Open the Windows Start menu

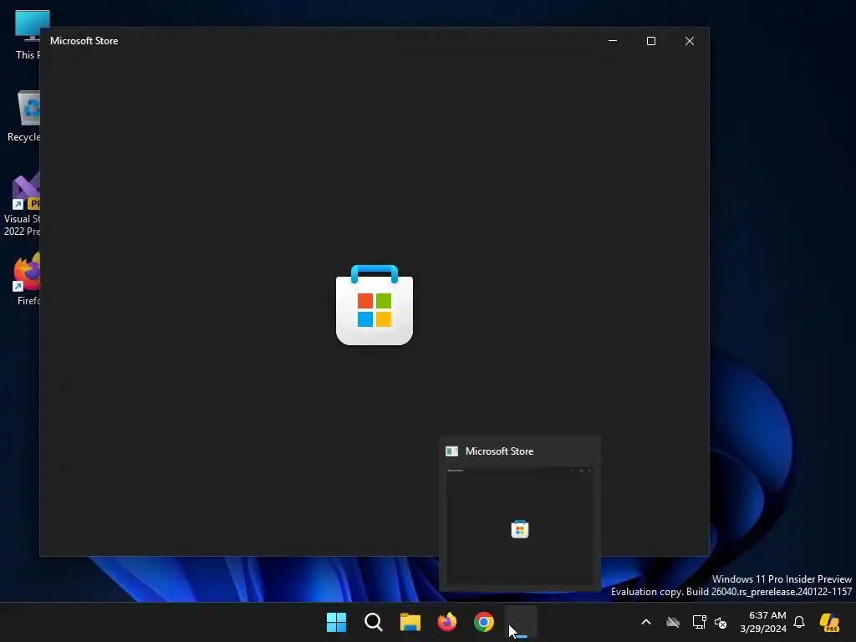[336, 622]
